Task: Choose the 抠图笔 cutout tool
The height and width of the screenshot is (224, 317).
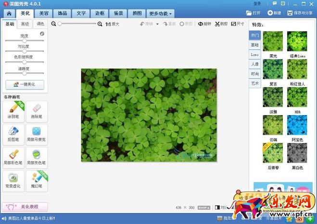Action: coord(13,132)
